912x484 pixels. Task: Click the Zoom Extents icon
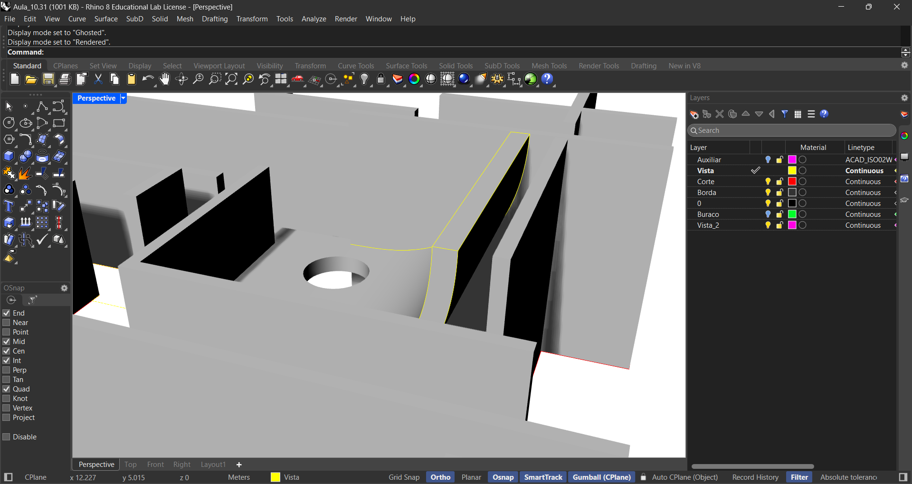[231, 79]
